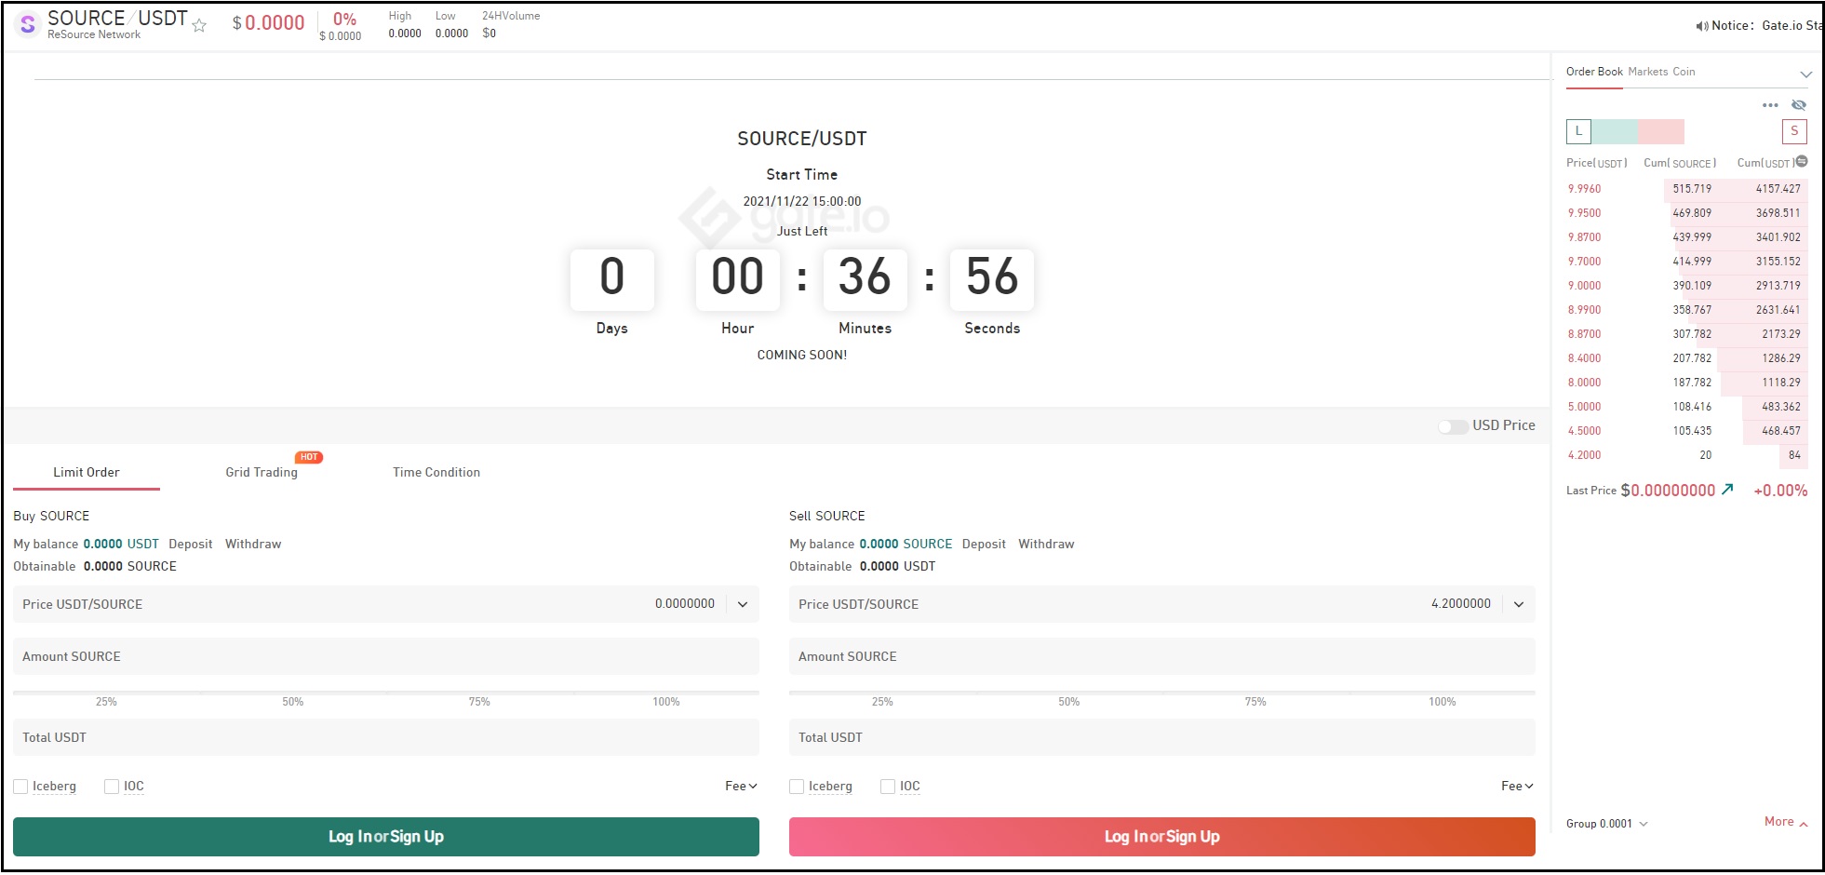
Task: Expand the Fee dropdown in sell form
Action: [1516, 787]
